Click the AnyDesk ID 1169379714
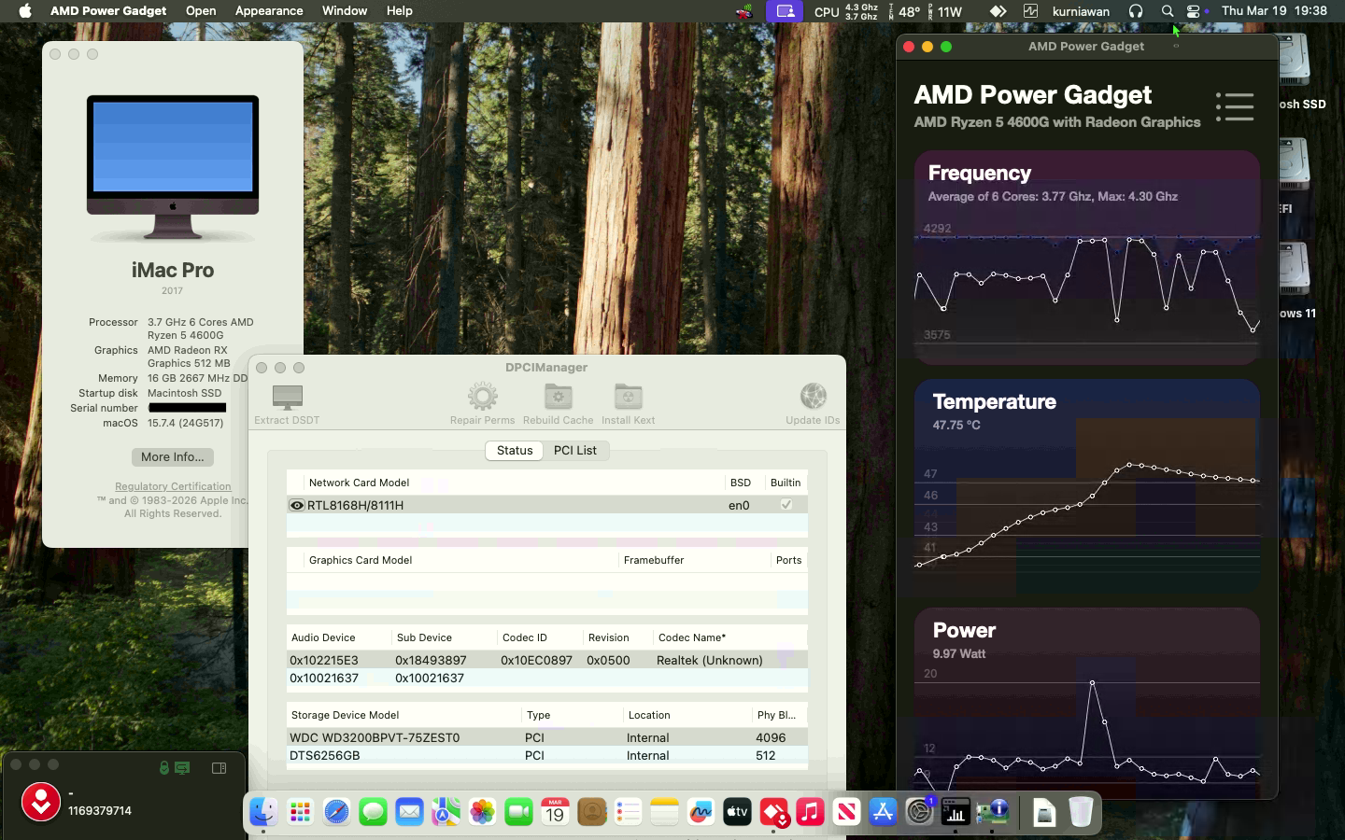The image size is (1345, 840). click(100, 811)
